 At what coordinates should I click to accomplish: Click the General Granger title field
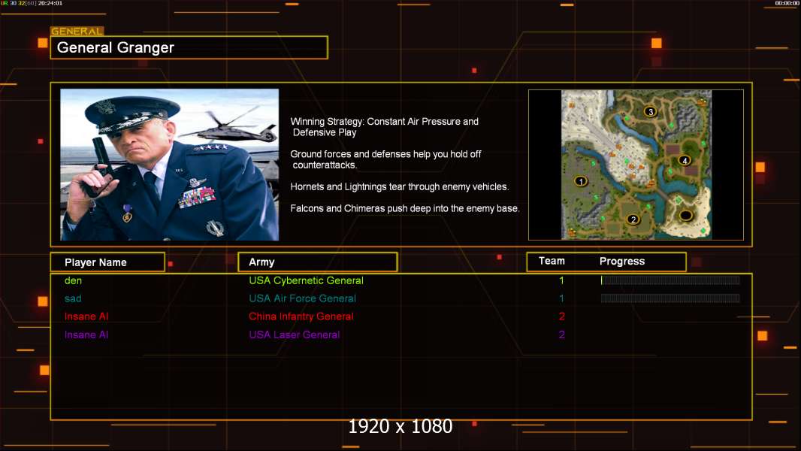pyautogui.click(x=189, y=48)
